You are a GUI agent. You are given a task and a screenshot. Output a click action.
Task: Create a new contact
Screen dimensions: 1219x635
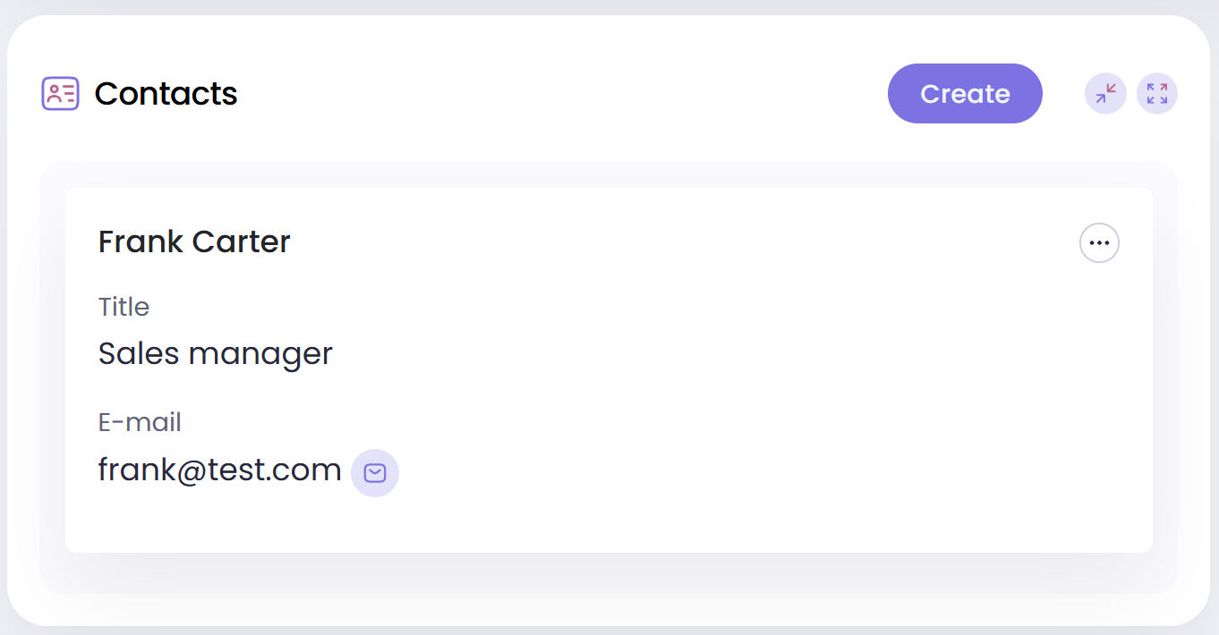point(965,94)
